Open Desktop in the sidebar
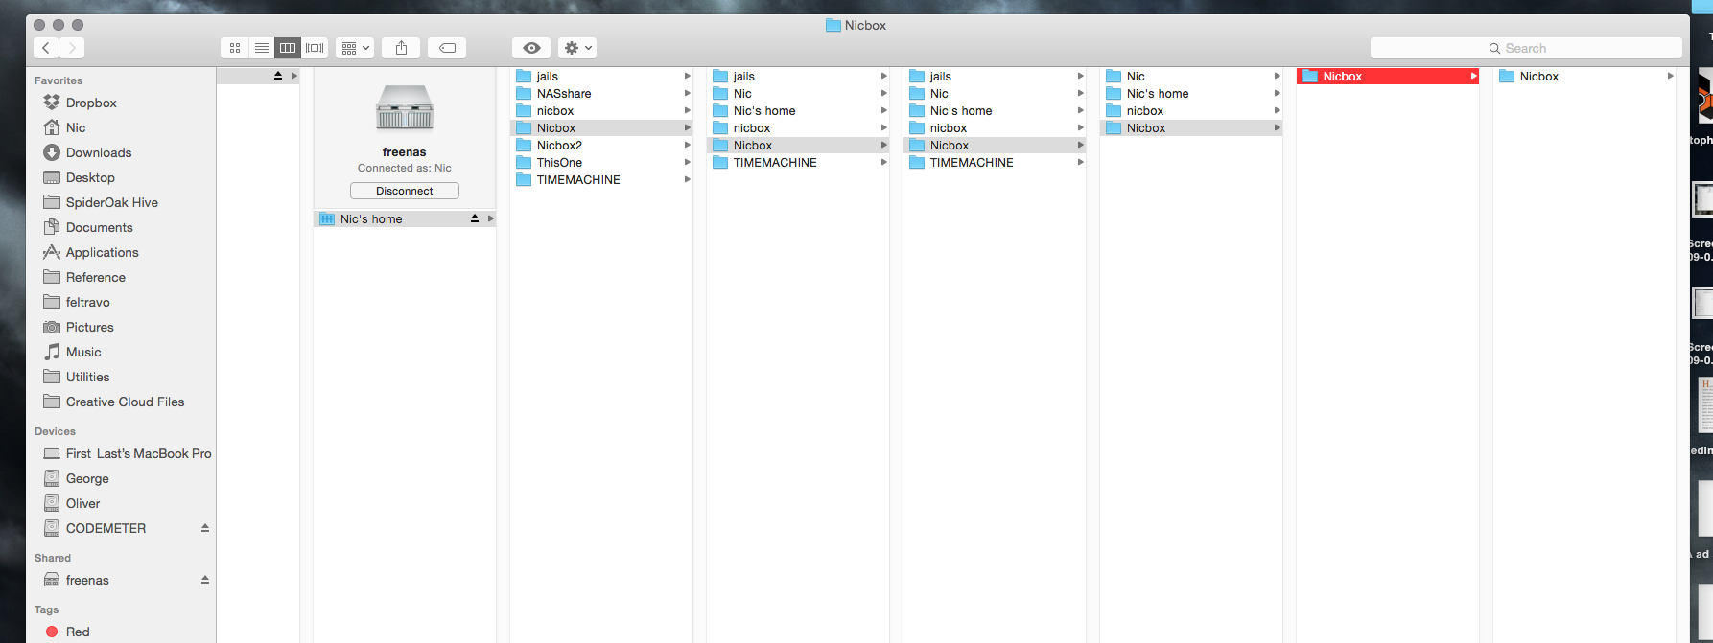The height and width of the screenshot is (643, 1713). tap(90, 177)
